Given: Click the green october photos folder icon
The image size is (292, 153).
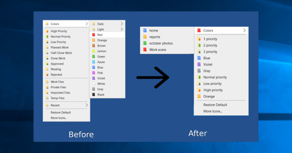Looking at the screenshot, I should coord(145,44).
